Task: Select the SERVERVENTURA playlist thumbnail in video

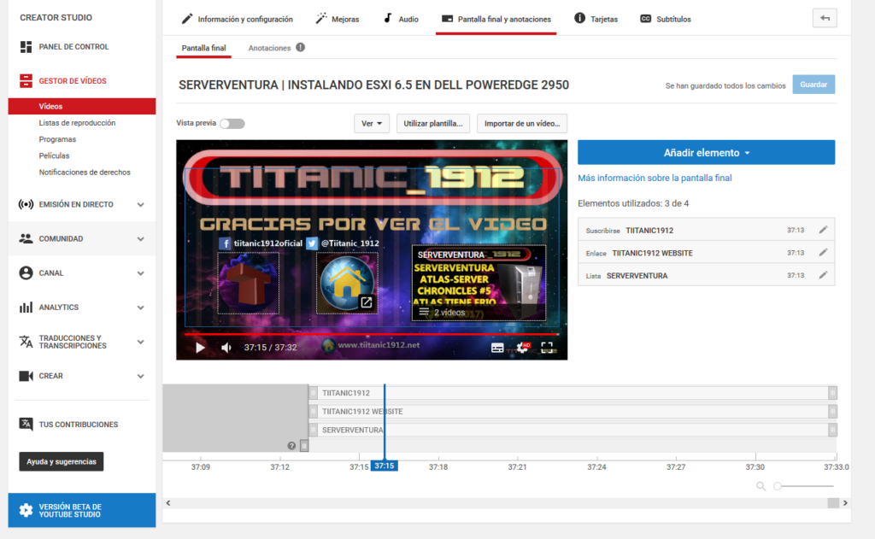Action: tap(479, 283)
